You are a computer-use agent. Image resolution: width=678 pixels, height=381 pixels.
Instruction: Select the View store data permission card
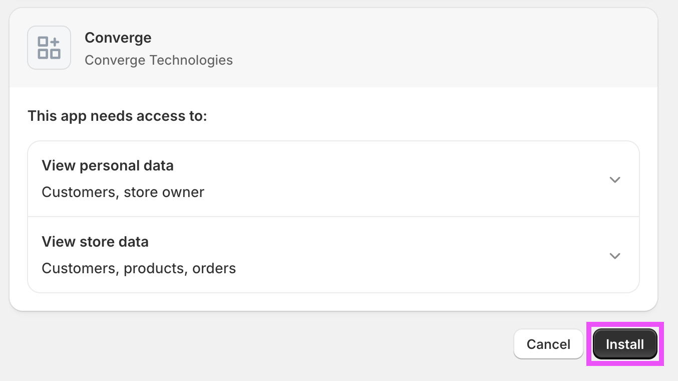pyautogui.click(x=333, y=255)
